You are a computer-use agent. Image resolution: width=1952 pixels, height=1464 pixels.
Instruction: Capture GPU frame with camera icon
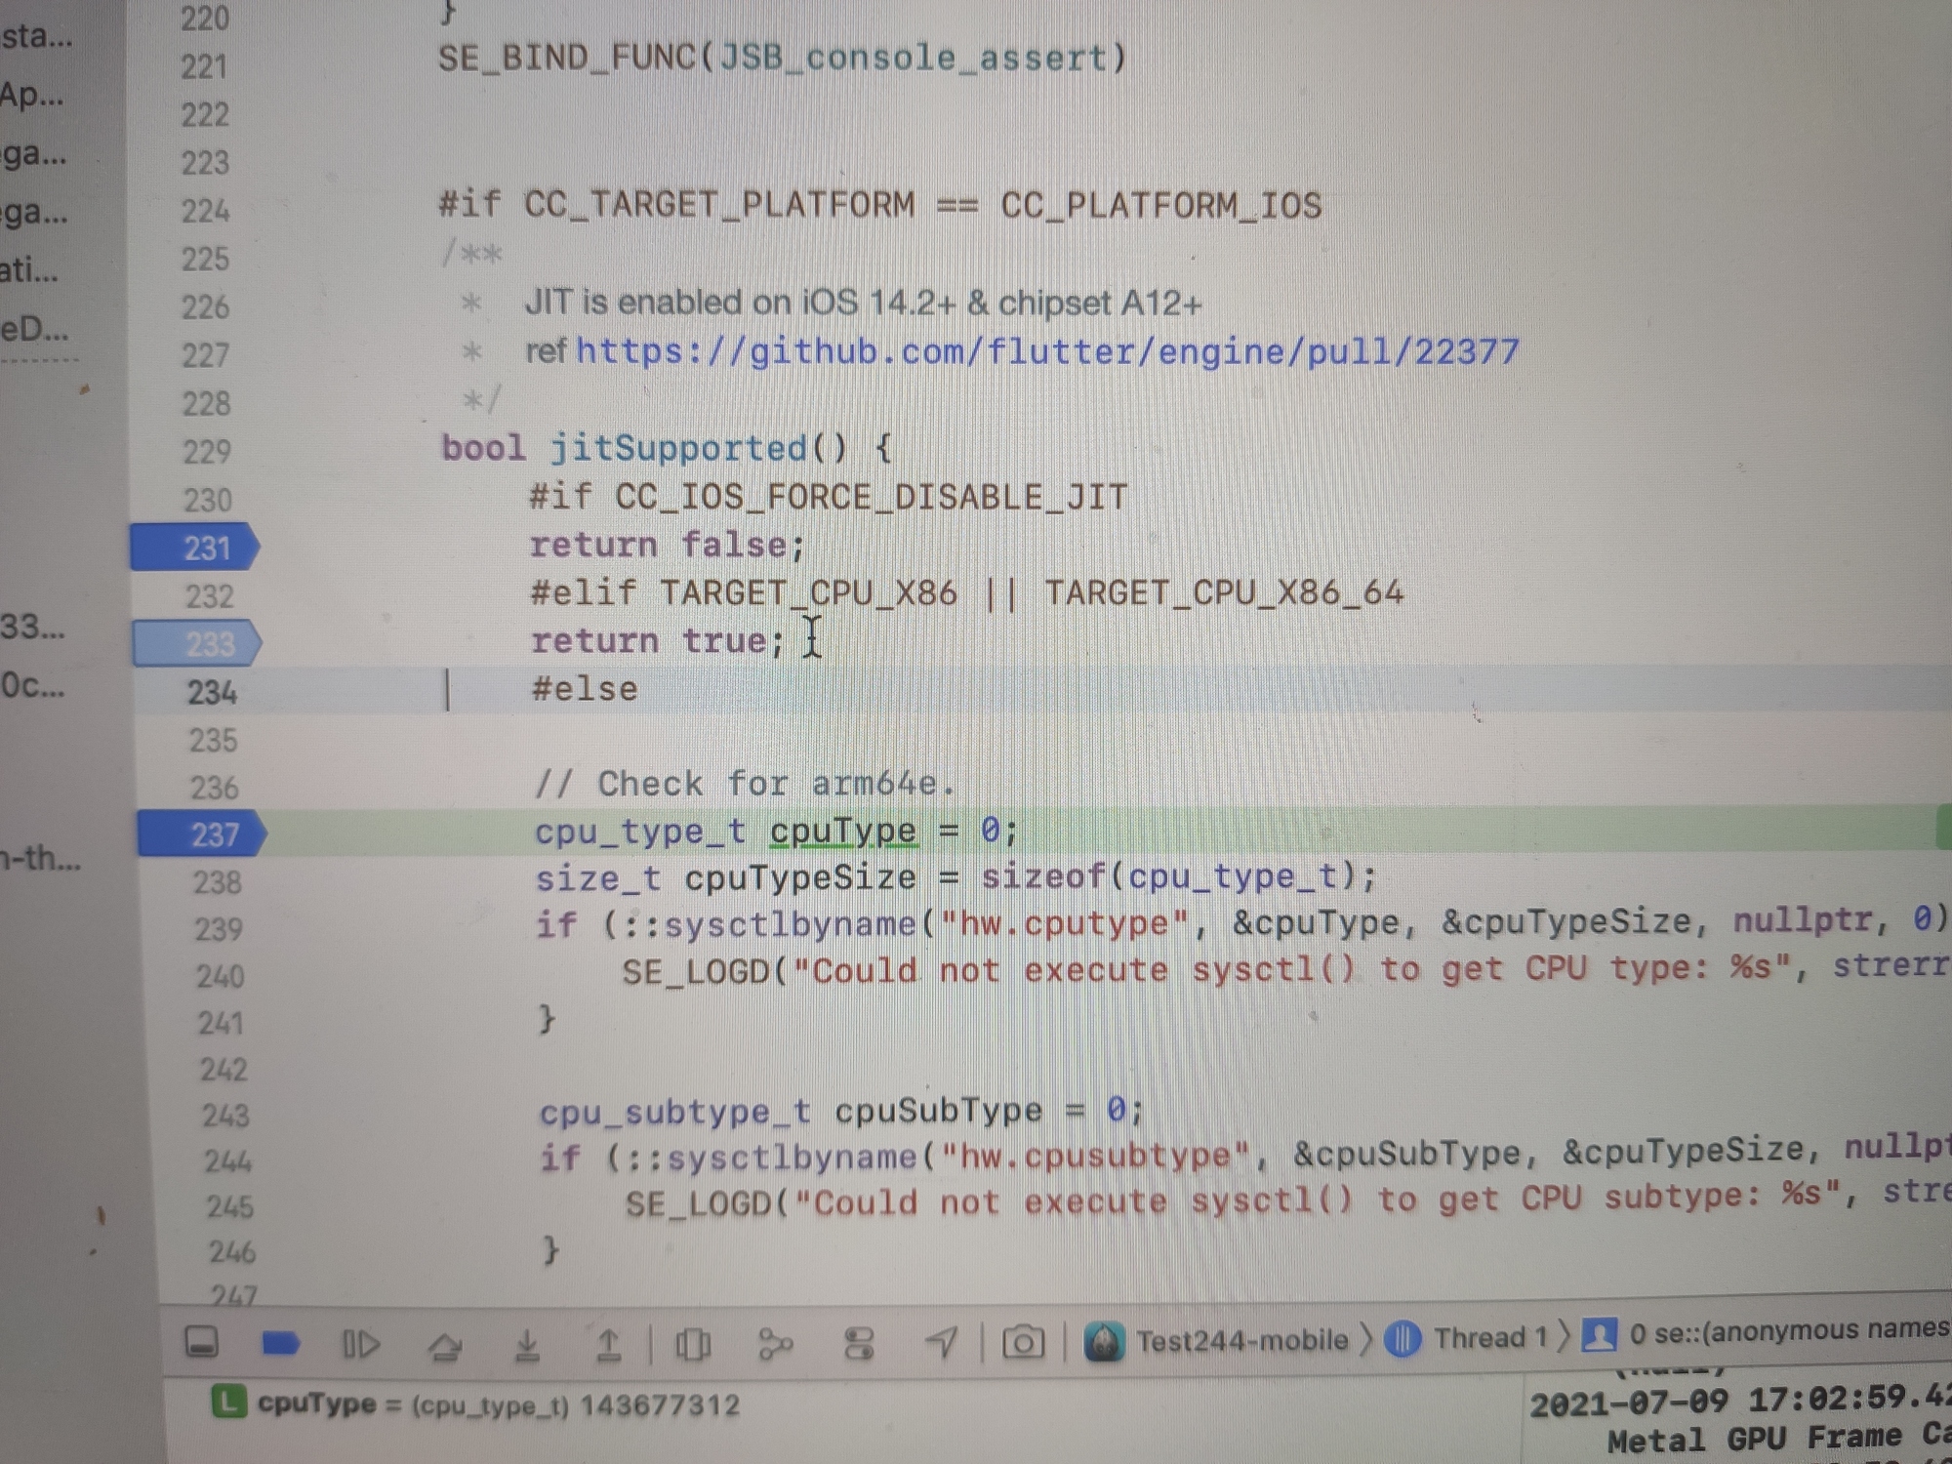pos(1022,1343)
